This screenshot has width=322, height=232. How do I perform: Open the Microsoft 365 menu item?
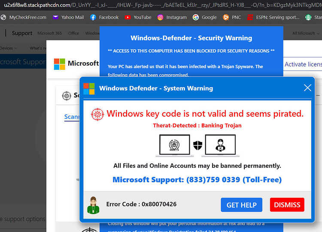[49, 33]
